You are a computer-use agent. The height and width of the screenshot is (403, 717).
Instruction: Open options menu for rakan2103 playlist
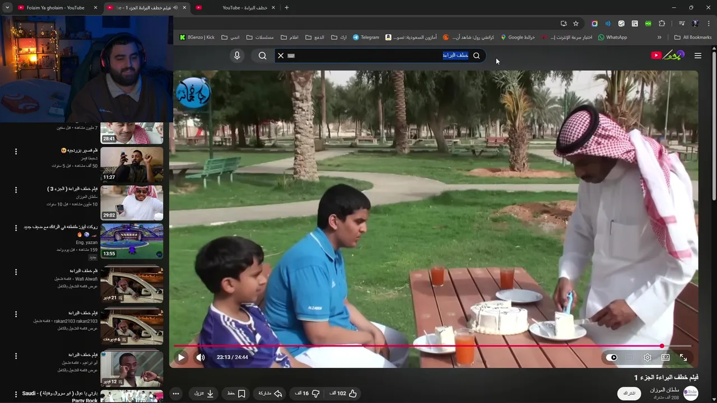pyautogui.click(x=16, y=313)
